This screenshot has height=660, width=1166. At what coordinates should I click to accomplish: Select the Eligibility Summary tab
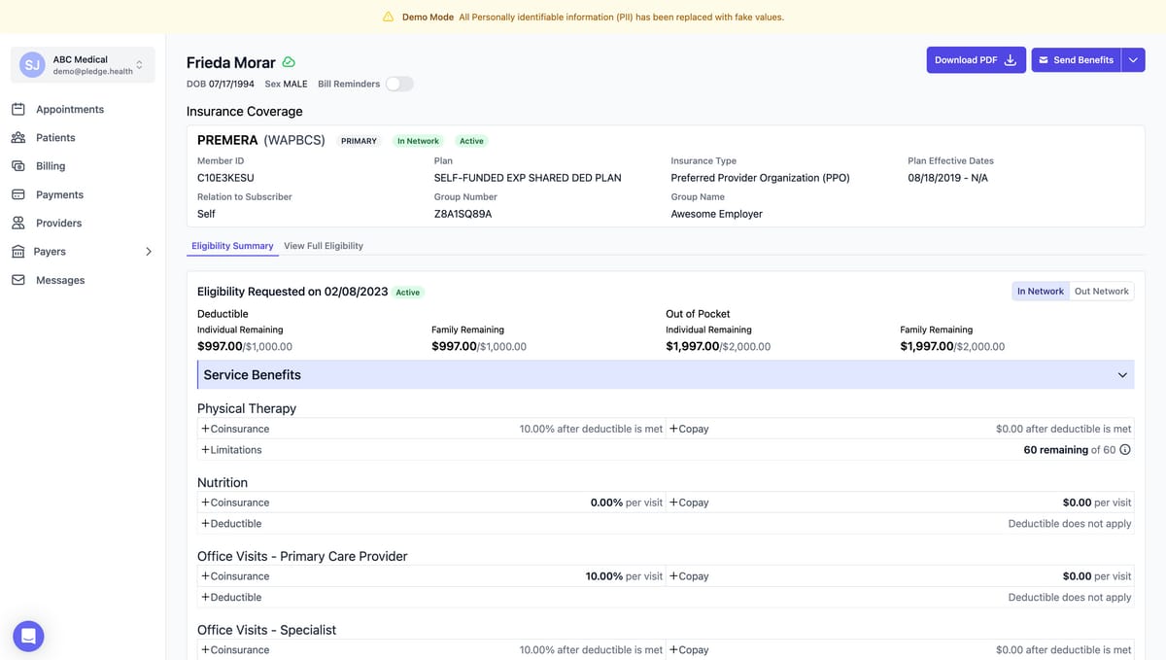232,246
